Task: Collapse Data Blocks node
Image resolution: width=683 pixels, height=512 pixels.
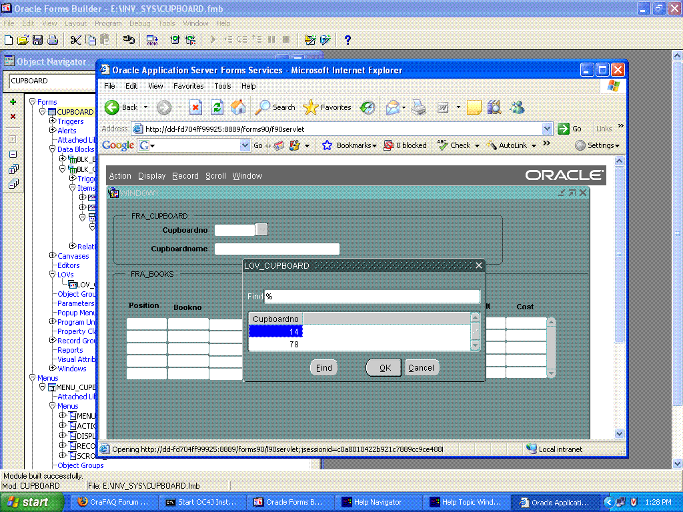Action: (x=52, y=149)
